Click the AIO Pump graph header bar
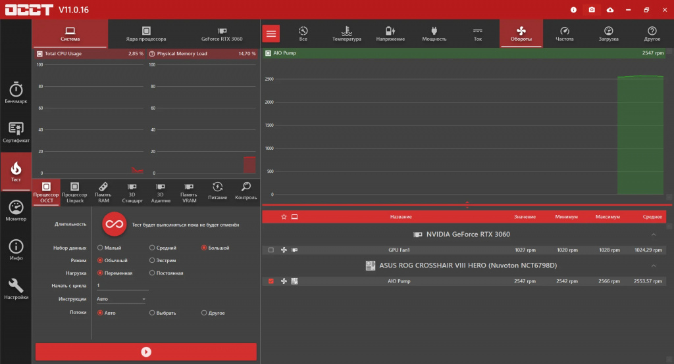Viewport: 674px width, 364px height. tap(465, 53)
